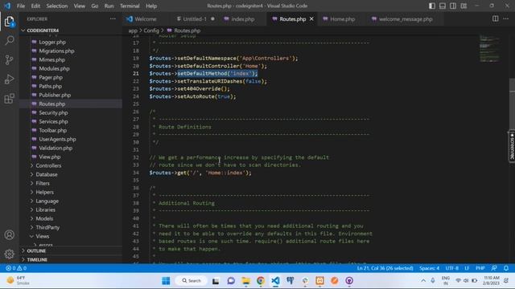Image resolution: width=515 pixels, height=289 pixels.
Task: Open Windows Start menu
Action: click(x=166, y=281)
